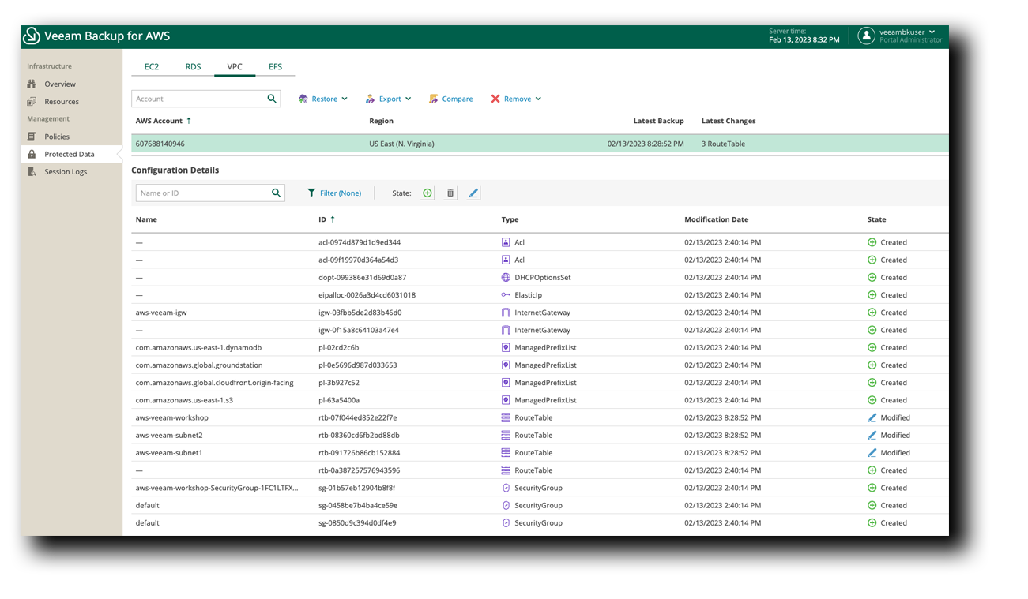Click the Veeam logo icon in header
Viewport: 1028px width, 599px height.
click(32, 36)
